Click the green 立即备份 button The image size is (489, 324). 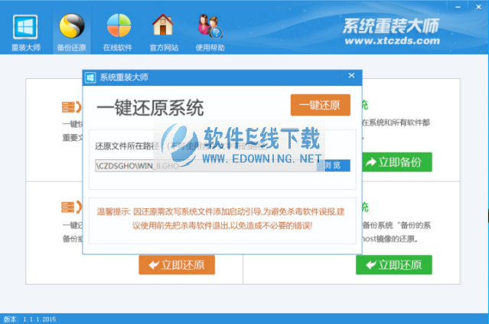point(393,162)
